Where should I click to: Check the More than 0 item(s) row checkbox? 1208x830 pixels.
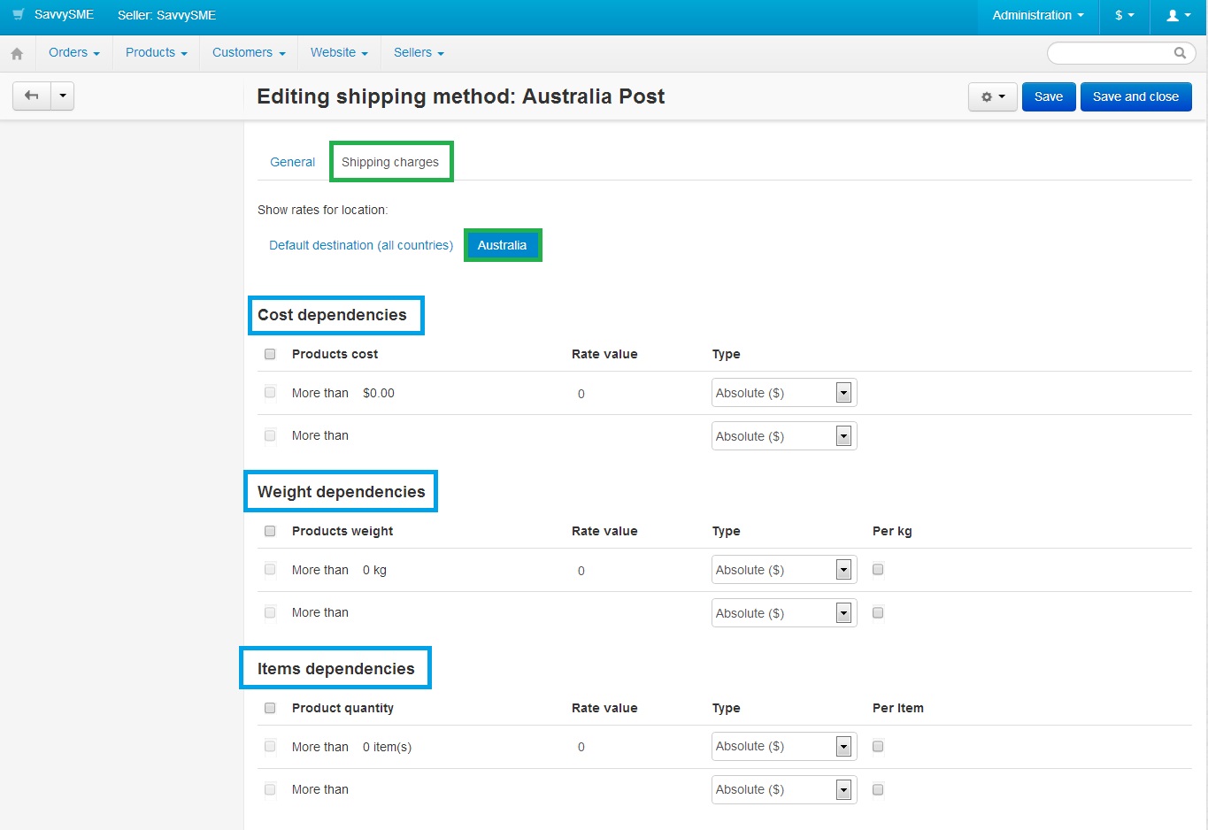coord(270,746)
